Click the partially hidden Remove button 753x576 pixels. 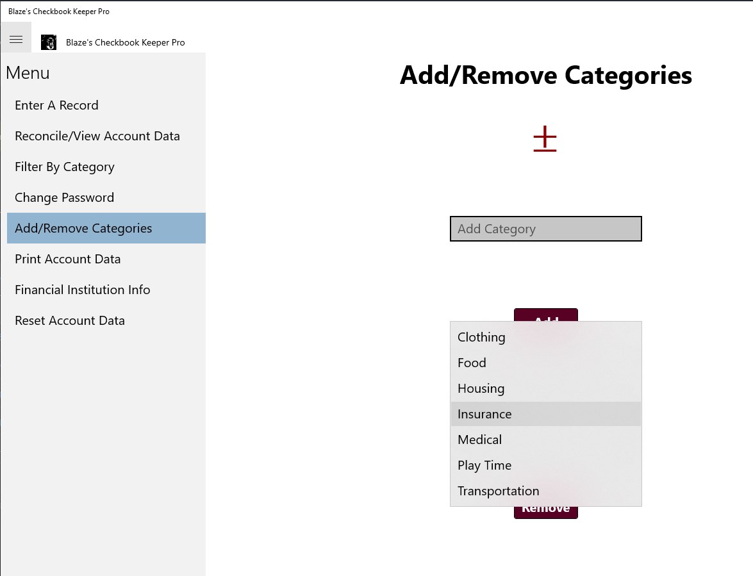545,512
